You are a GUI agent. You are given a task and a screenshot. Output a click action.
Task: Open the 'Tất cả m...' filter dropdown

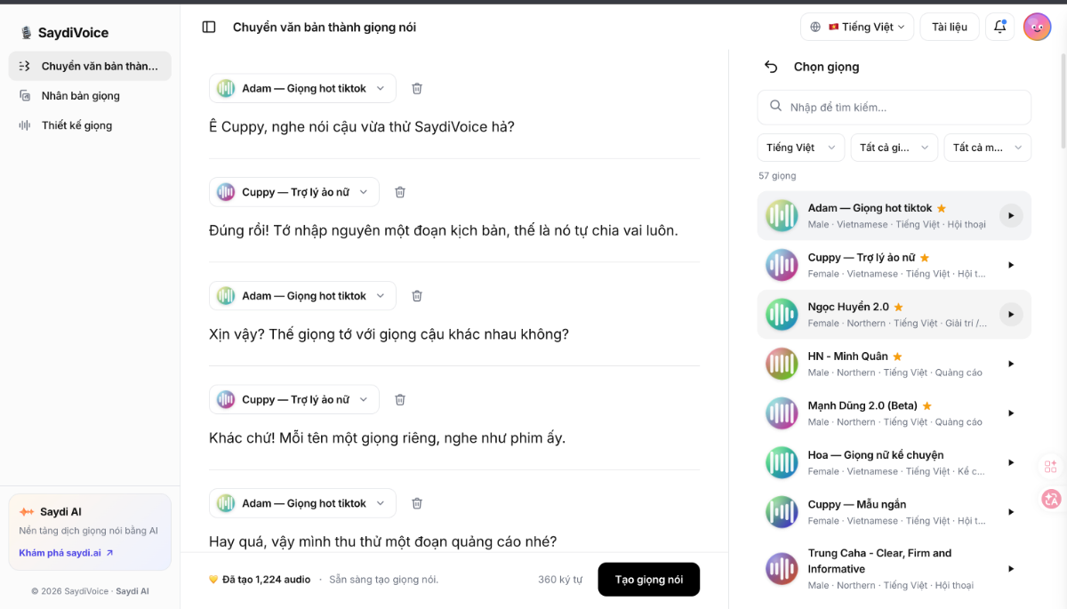pyautogui.click(x=987, y=148)
